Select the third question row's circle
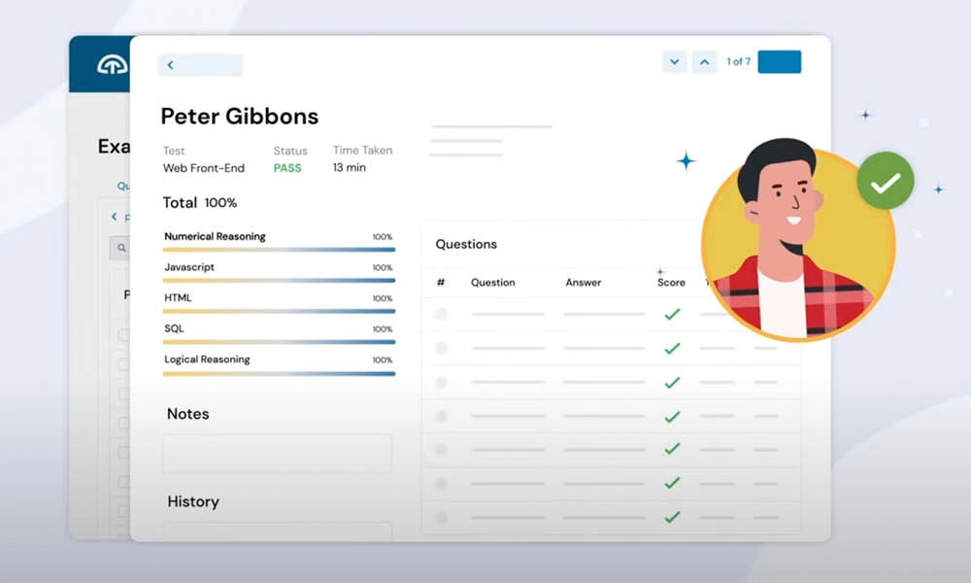This screenshot has width=971, height=583. tap(442, 383)
